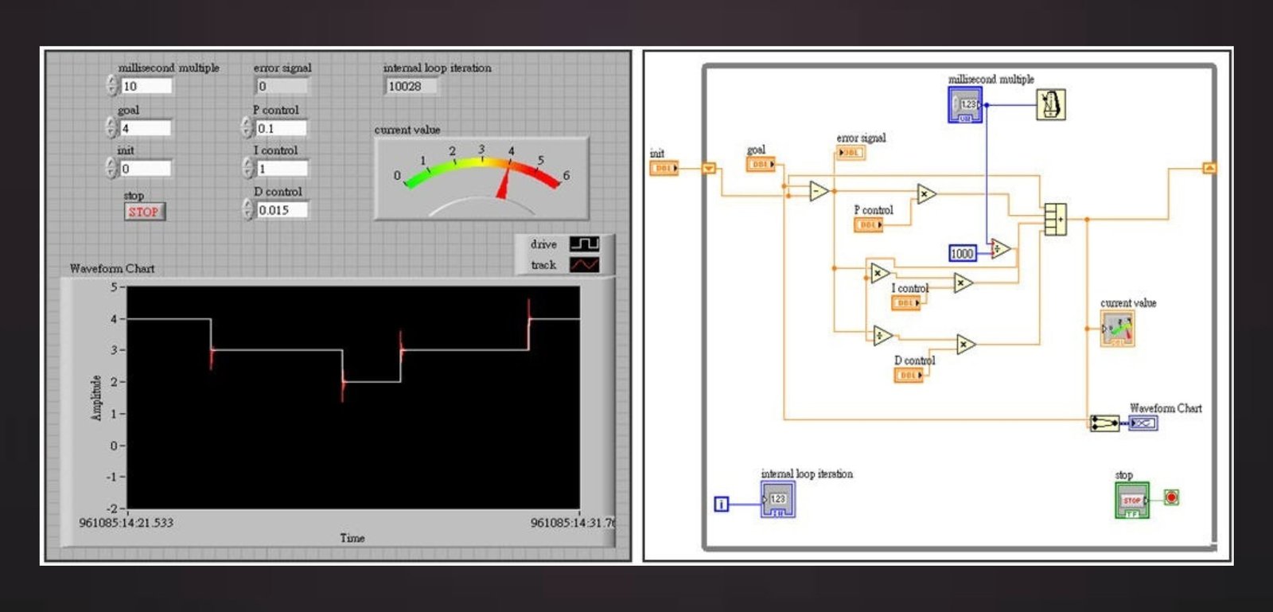The width and height of the screenshot is (1273, 612).
Task: Click the goal value stepper arrows
Action: pyautogui.click(x=111, y=127)
